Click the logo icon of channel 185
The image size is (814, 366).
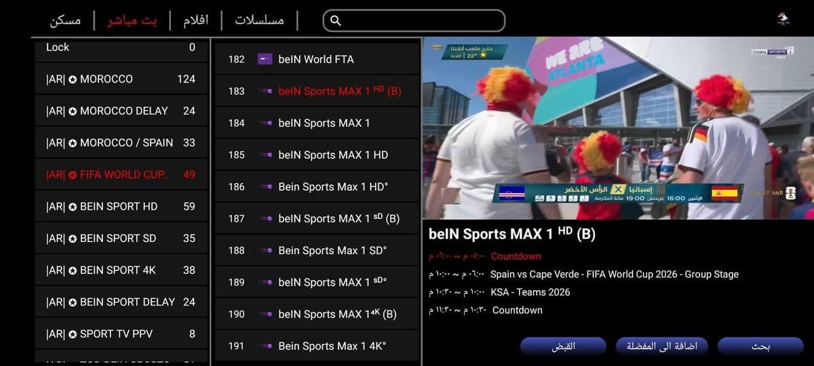pyautogui.click(x=265, y=155)
